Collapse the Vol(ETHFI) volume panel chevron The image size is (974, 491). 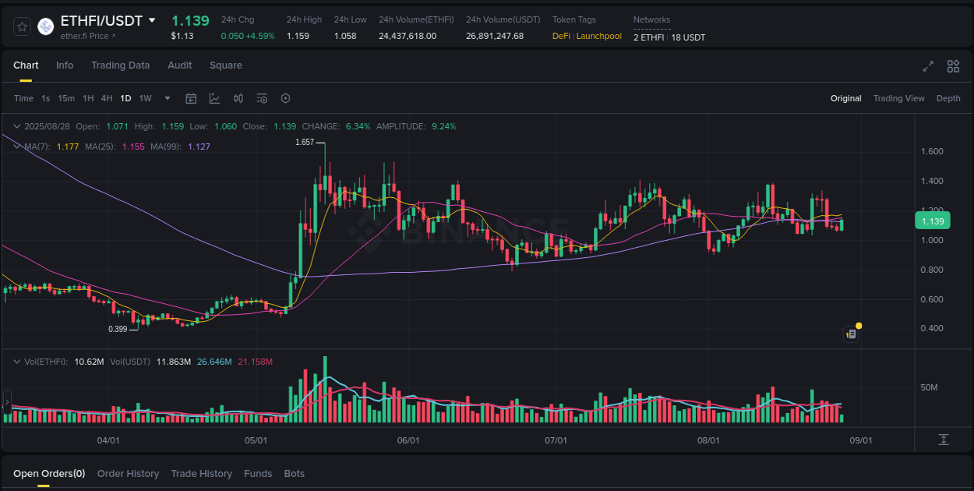pos(16,361)
